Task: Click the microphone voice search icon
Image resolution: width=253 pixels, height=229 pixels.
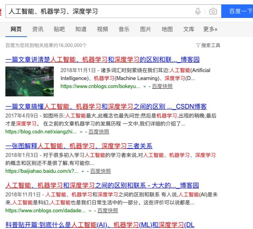Action: [x=198, y=12]
